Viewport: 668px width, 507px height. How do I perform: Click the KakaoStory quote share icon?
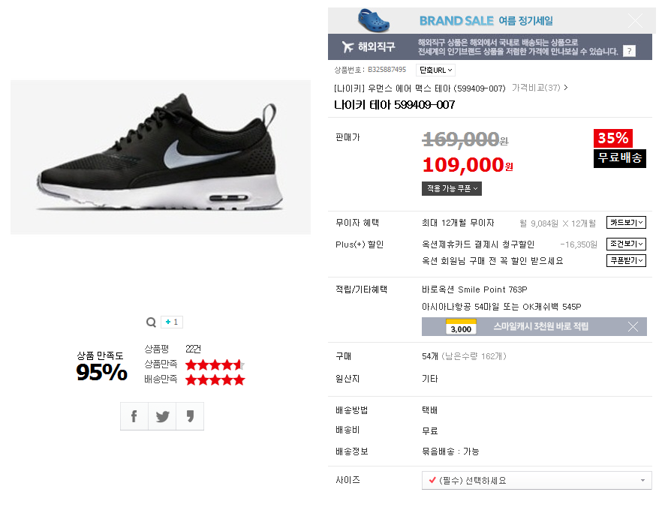(x=190, y=416)
